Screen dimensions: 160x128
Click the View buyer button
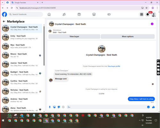coord(74,36)
